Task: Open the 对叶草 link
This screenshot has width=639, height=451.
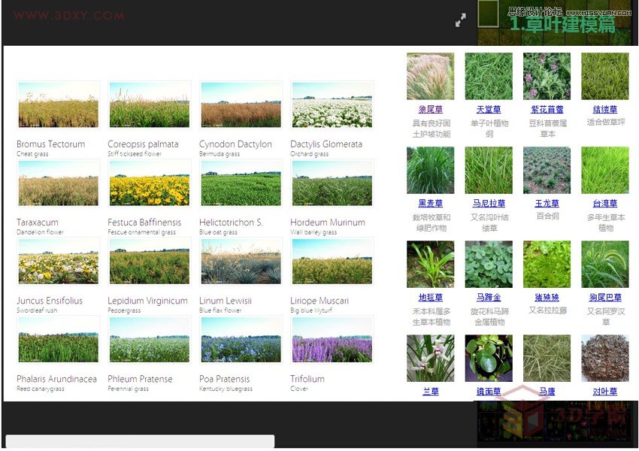Action: coord(605,392)
